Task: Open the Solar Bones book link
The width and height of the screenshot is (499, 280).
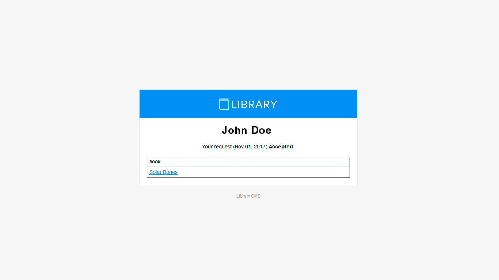Action: (x=163, y=172)
